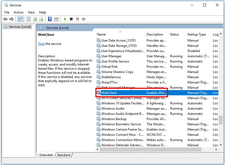
Task: Select the User Experience Virtualization service row
Action: tap(157, 51)
